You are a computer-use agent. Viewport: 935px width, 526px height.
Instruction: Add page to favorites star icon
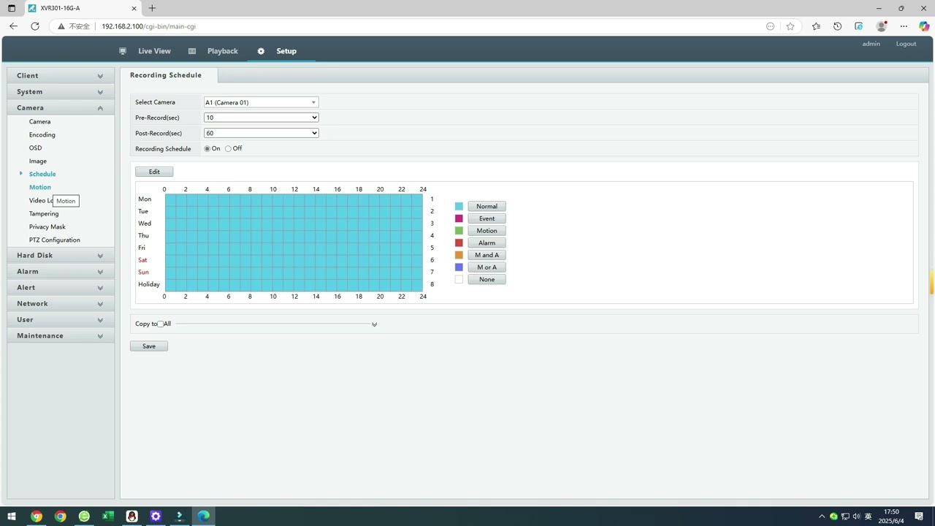point(790,26)
